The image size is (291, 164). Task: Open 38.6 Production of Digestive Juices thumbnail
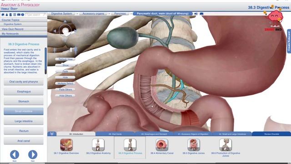click(x=226, y=145)
